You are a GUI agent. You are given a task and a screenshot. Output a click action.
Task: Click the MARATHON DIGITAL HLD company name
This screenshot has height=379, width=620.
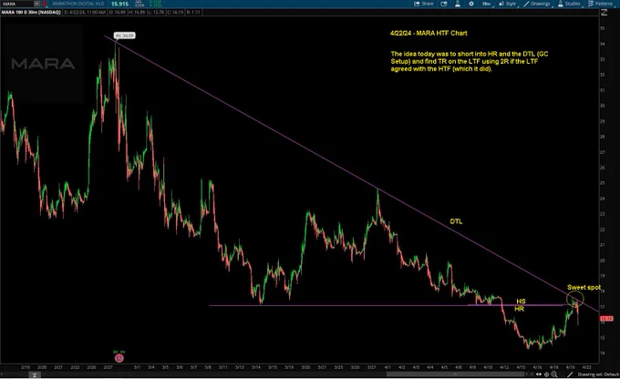coord(77,4)
